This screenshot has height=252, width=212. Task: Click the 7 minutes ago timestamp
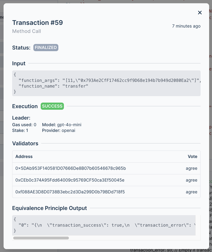click(186, 26)
